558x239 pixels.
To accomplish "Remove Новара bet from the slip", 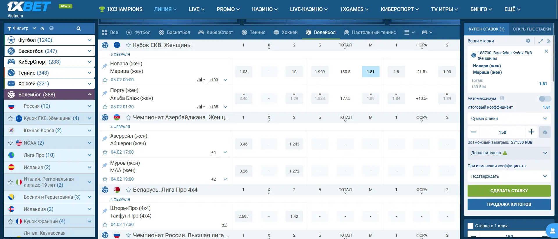I will click(546, 51).
